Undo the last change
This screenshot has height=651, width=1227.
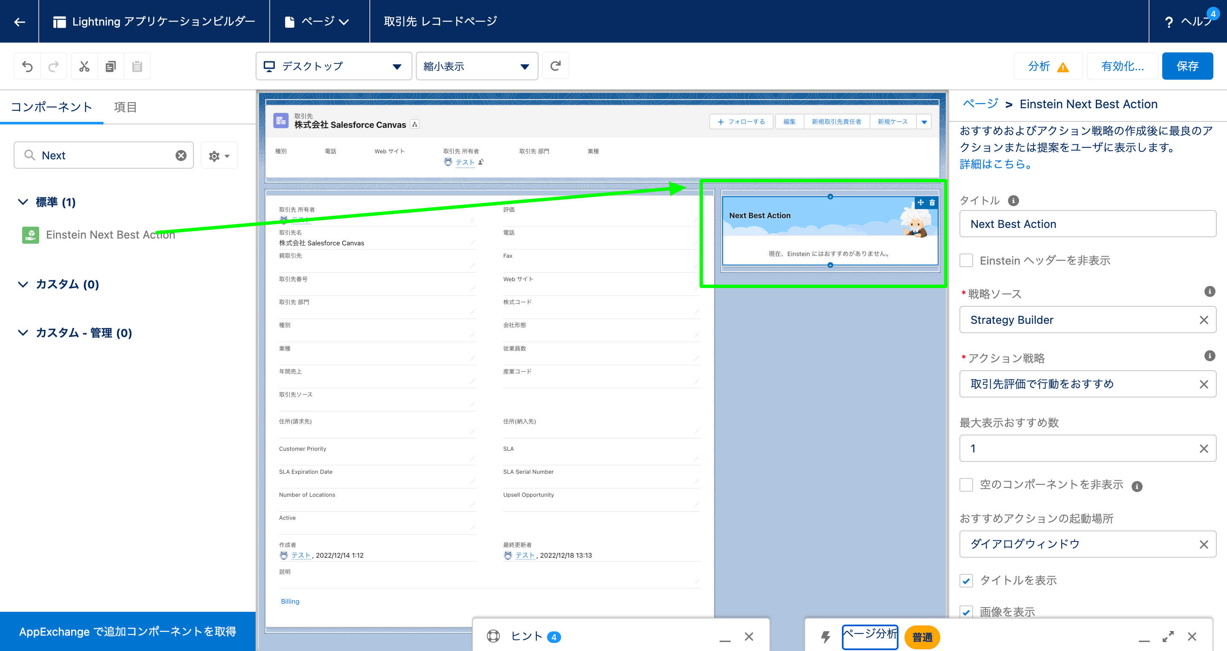[x=27, y=66]
